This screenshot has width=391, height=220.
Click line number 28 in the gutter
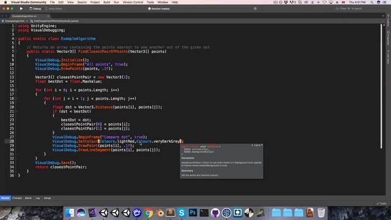click(x=12, y=141)
